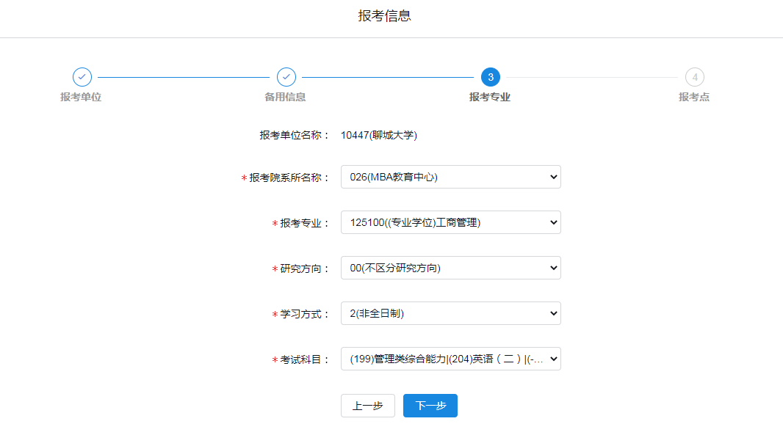Open the 学习方式 dropdown showing 非全日制
This screenshot has height=435, width=783.
451,313
